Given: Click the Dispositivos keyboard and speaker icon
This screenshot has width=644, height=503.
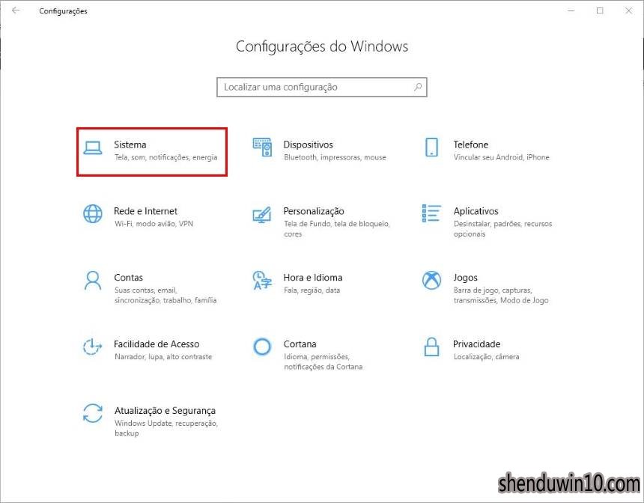Looking at the screenshot, I should click(x=262, y=147).
